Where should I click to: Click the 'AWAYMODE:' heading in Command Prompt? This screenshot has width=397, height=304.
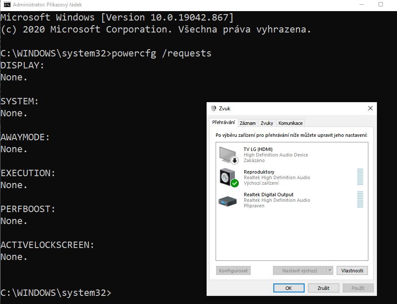click(x=25, y=137)
